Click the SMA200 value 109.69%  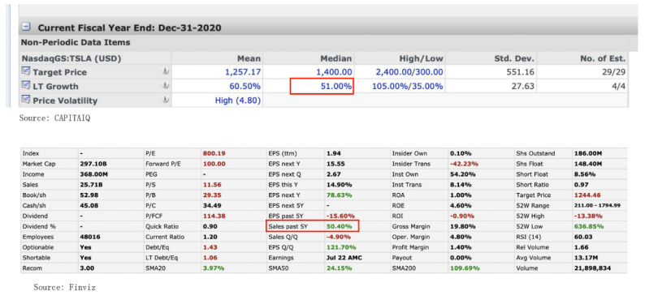coord(465,268)
